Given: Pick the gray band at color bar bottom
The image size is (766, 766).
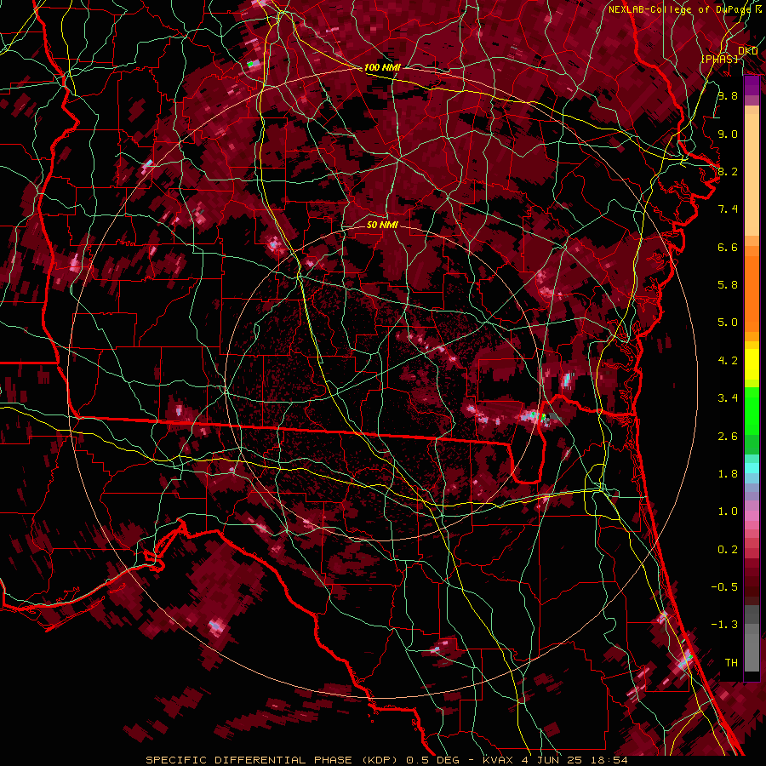Looking at the screenshot, I should coord(752,648).
